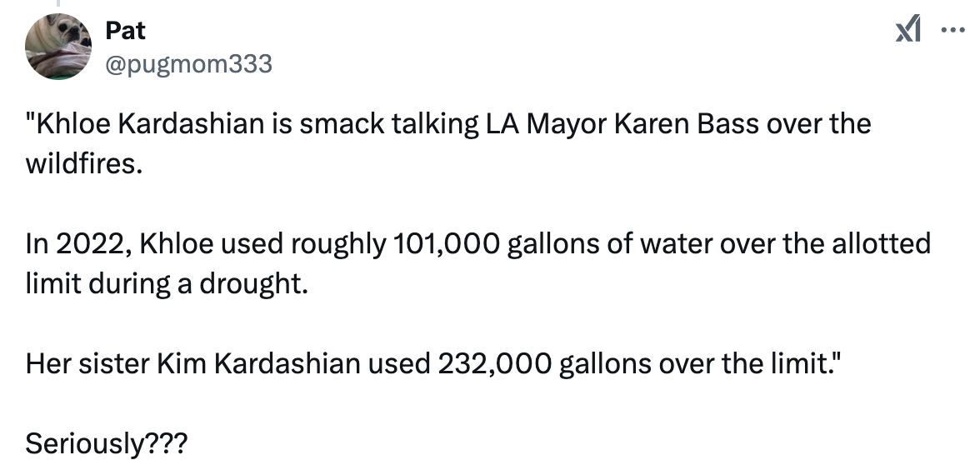Viewport: 970px width, 470px height.
Task: Click the sentence about Kim Kardashian's usage
Action: [433, 363]
